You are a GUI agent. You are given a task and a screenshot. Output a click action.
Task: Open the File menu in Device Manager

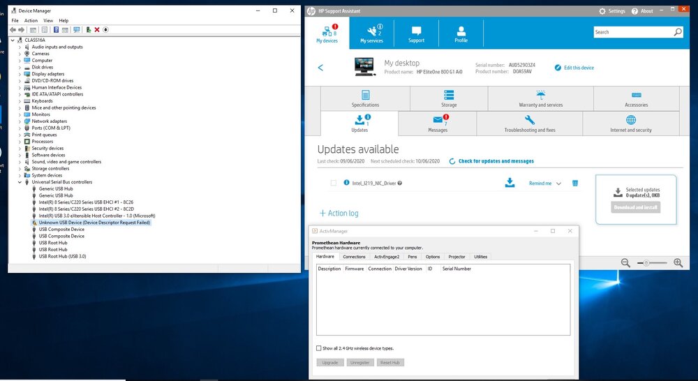click(x=15, y=20)
